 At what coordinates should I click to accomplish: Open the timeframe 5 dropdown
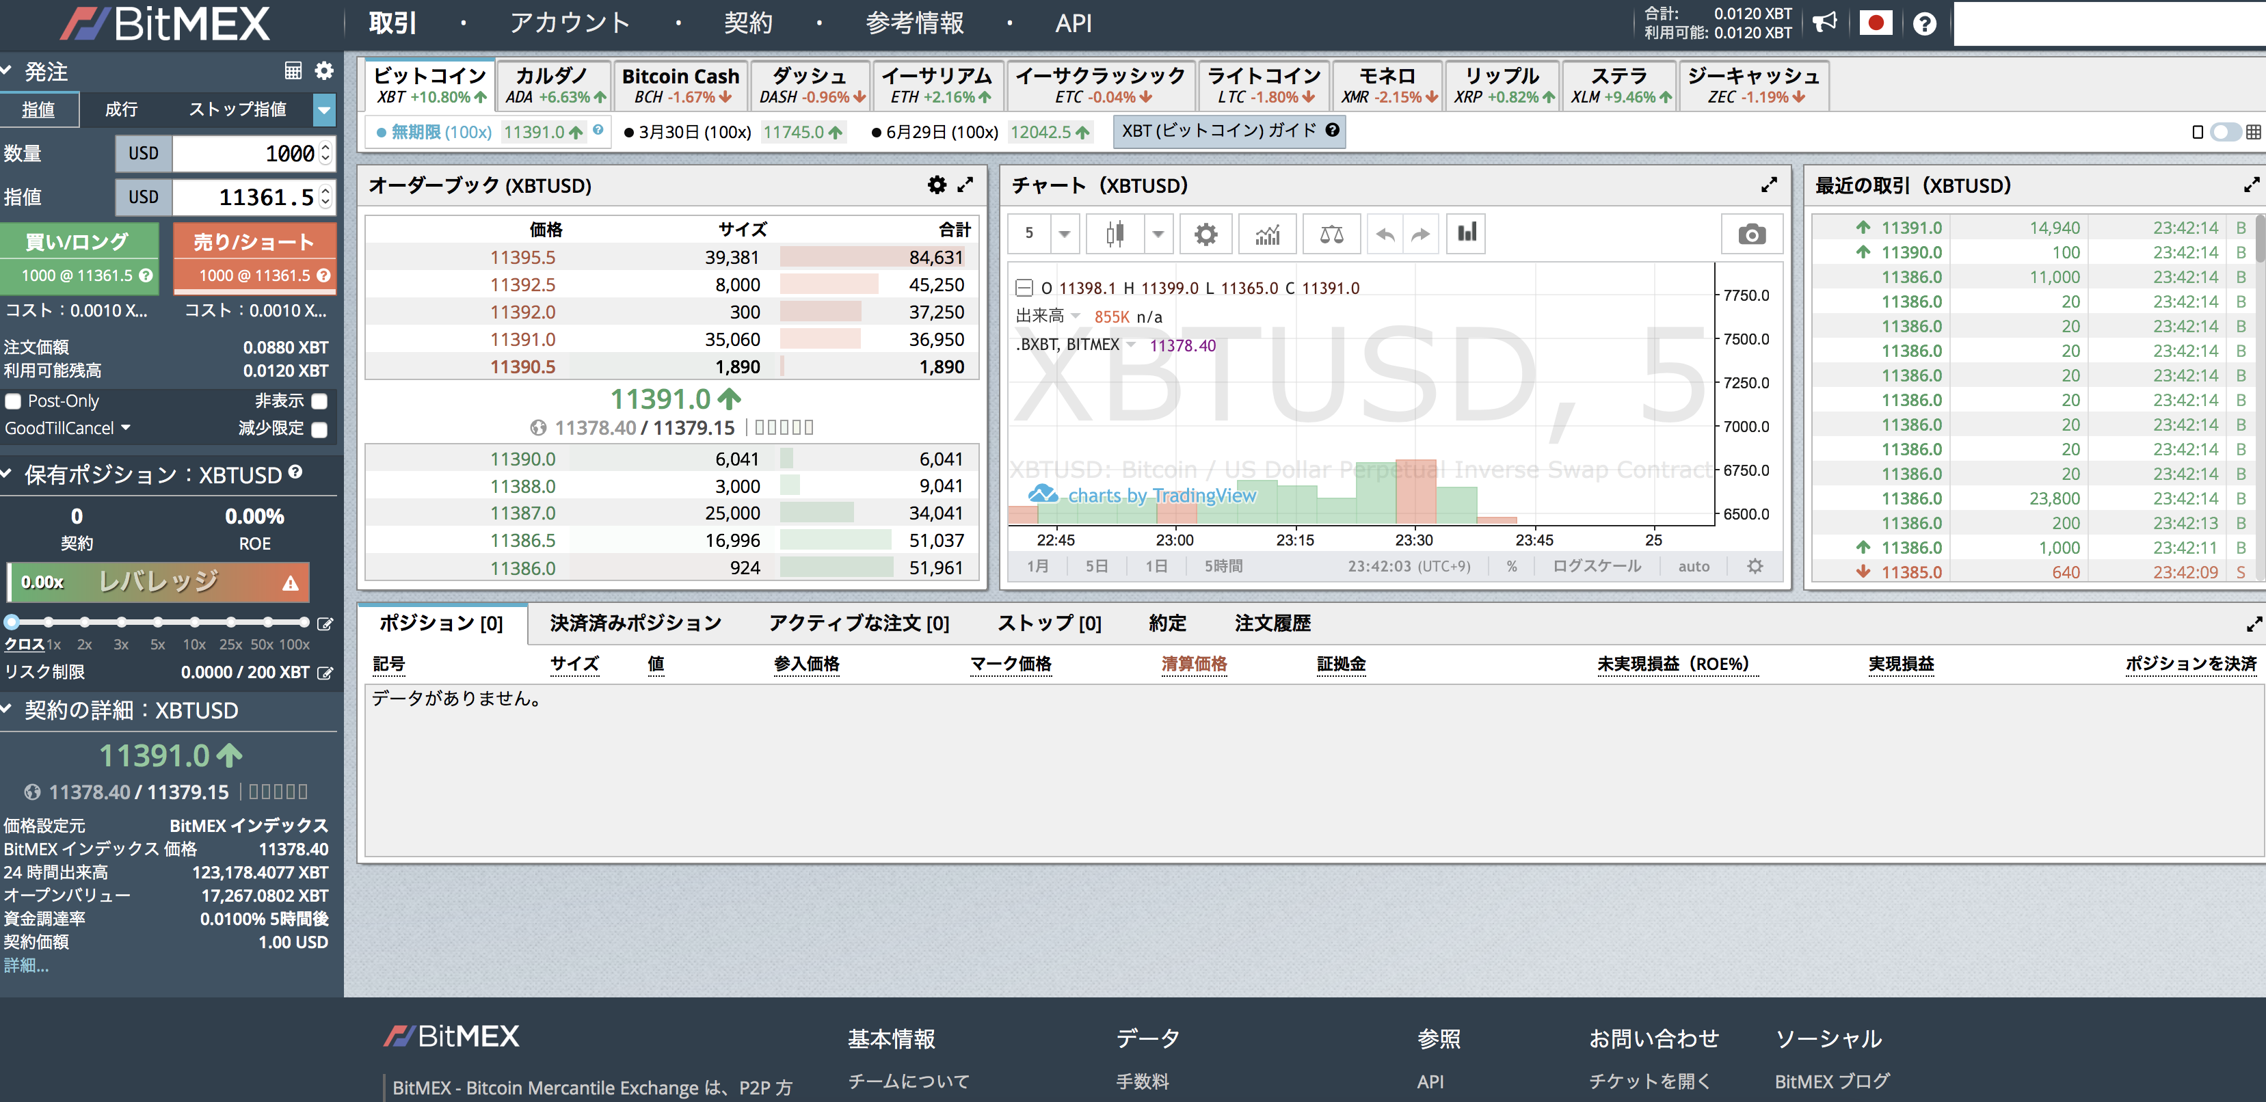pyautogui.click(x=1065, y=233)
